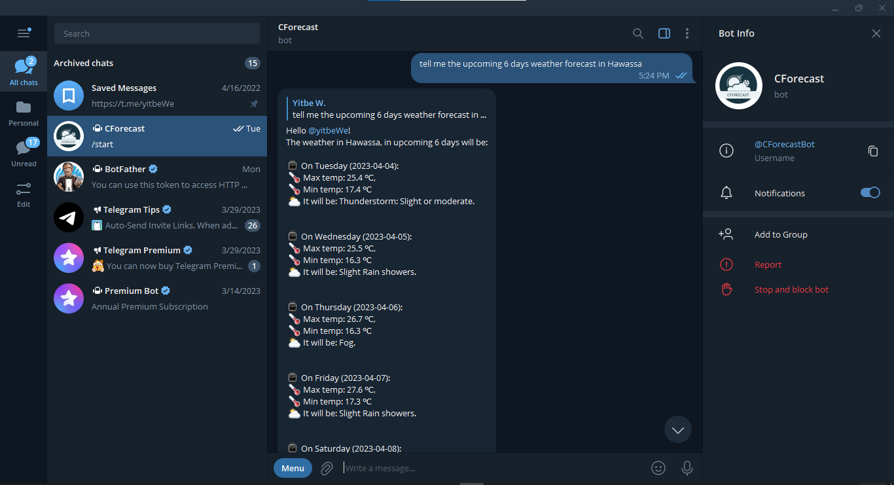The image size is (894, 485).
Task: Open the Menu button in the message bar
Action: point(293,467)
